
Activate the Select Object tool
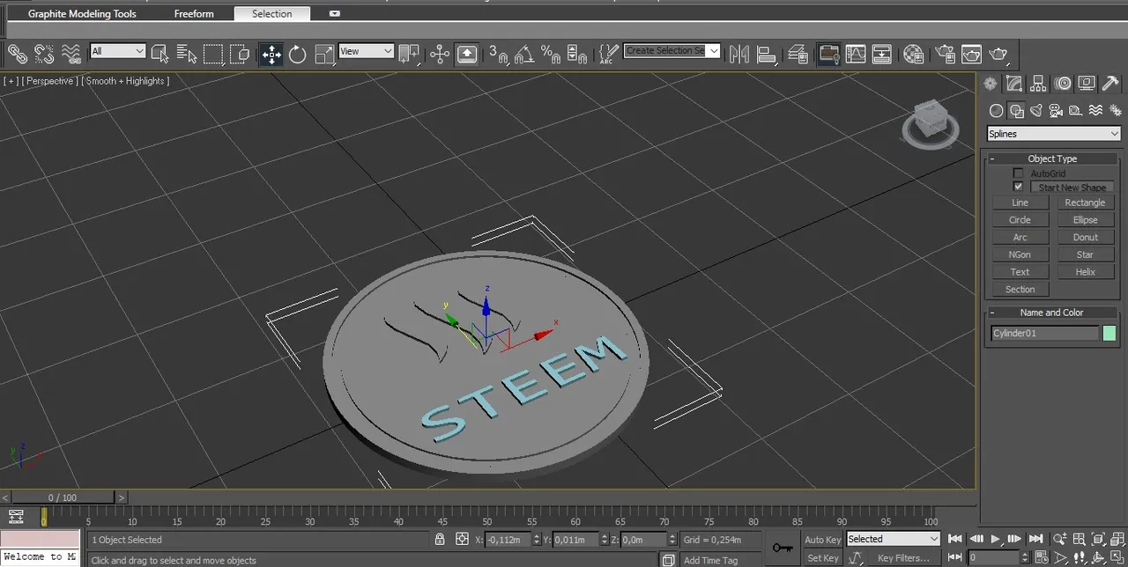pyautogui.click(x=160, y=54)
